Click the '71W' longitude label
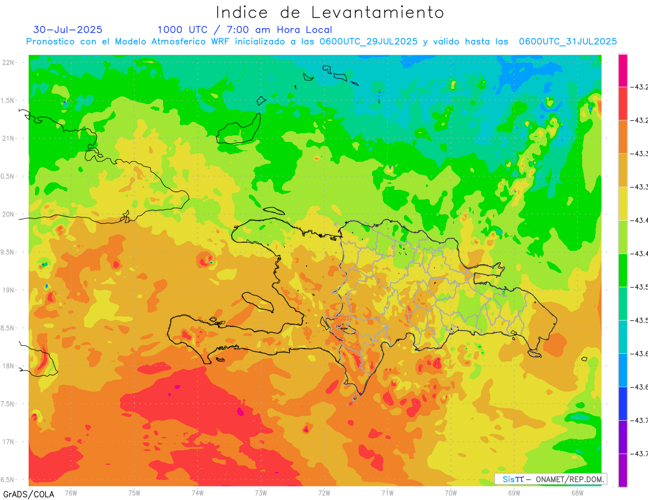Image resolution: width=648 pixels, height=500 pixels. 387,492
